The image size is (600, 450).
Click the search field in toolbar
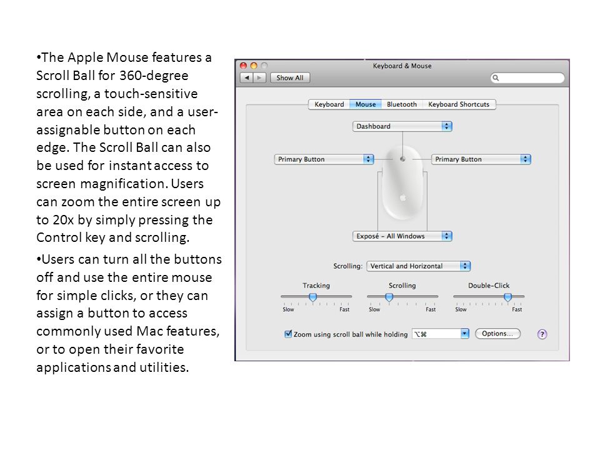[x=527, y=77]
